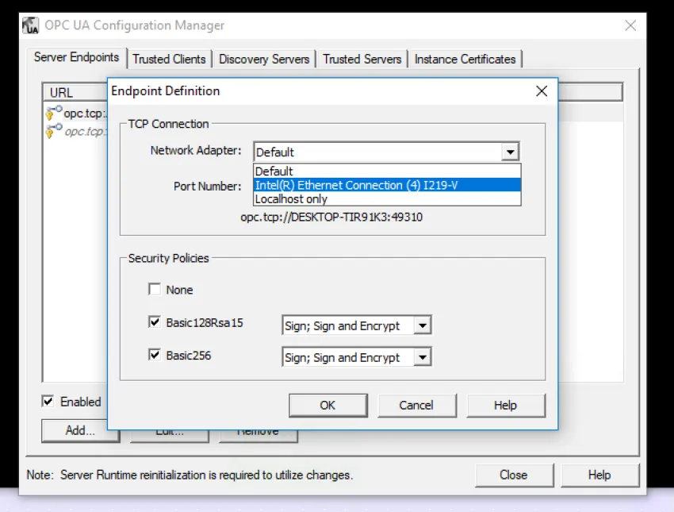Click Cancel in Endpoint Definition dialog
This screenshot has height=512, width=674.
click(x=416, y=406)
